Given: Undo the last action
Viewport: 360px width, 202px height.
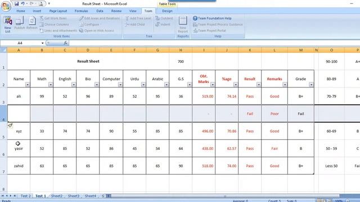Looking at the screenshot, I should click(22, 4).
